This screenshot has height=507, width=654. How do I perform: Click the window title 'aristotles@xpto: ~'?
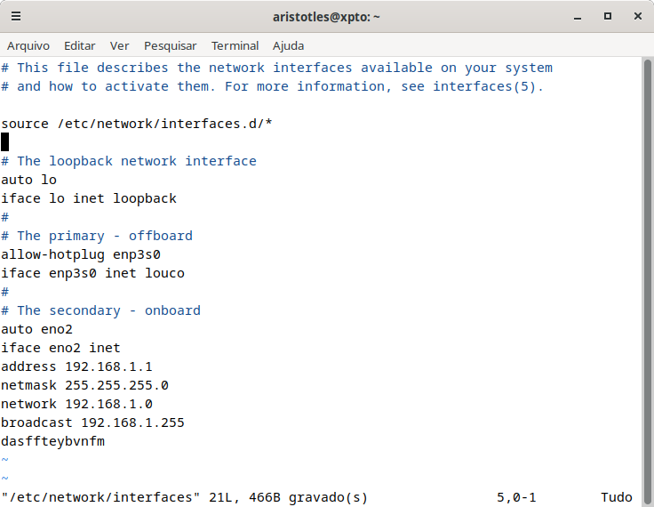[x=326, y=17]
